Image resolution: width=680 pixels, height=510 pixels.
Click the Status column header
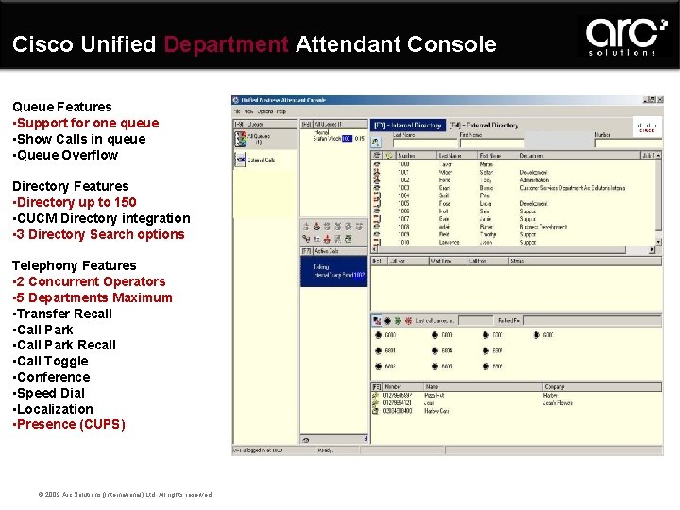585,261
